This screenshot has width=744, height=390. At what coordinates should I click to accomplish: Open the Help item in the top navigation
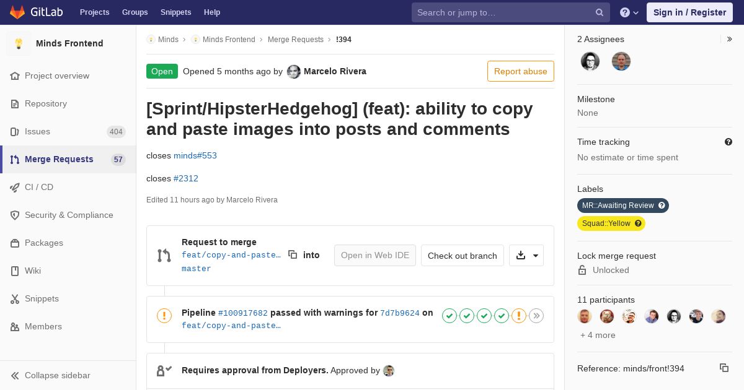pyautogui.click(x=212, y=12)
